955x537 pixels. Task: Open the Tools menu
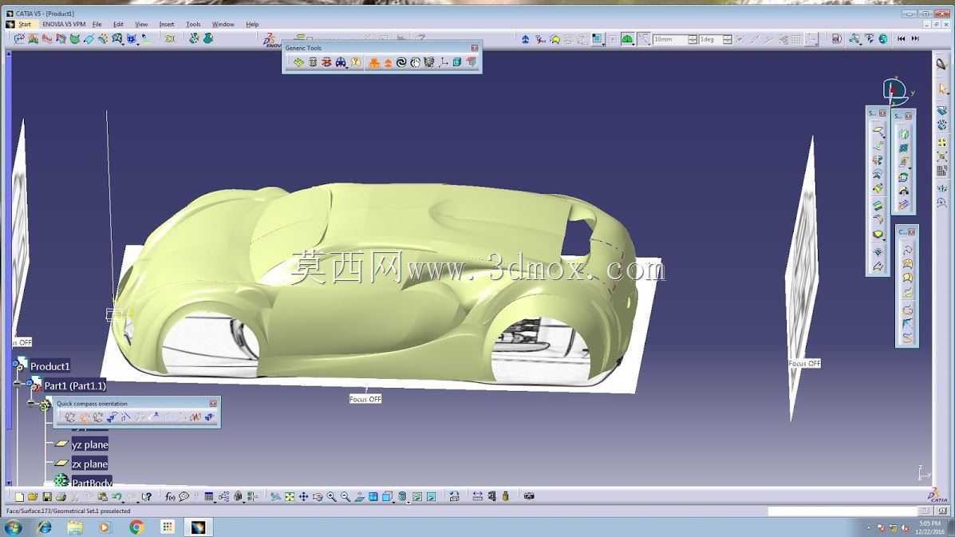(193, 25)
